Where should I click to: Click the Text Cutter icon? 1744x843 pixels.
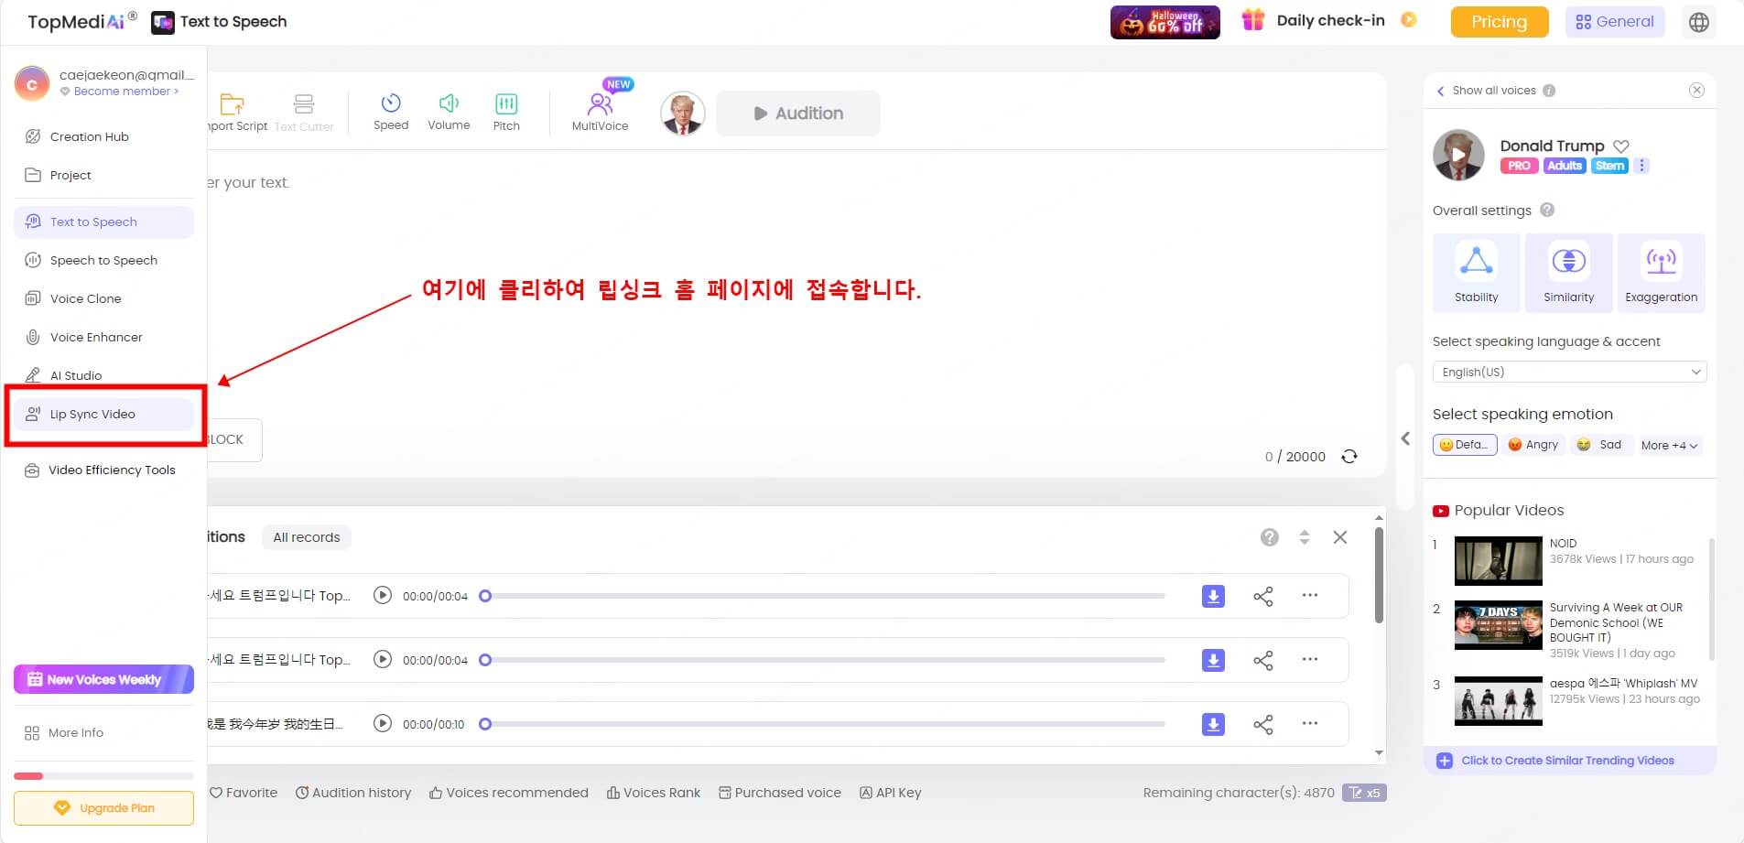point(304,103)
